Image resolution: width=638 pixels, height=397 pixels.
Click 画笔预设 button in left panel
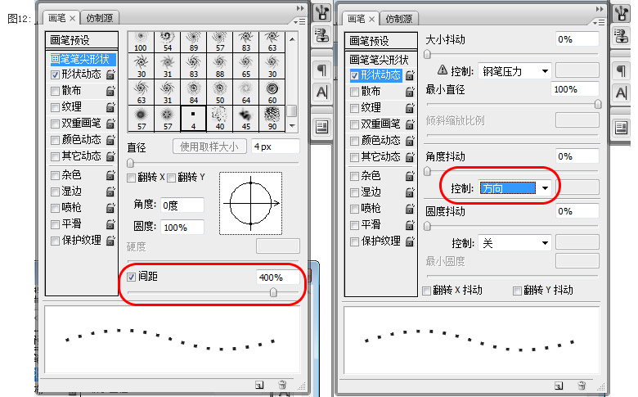pyautogui.click(x=70, y=39)
